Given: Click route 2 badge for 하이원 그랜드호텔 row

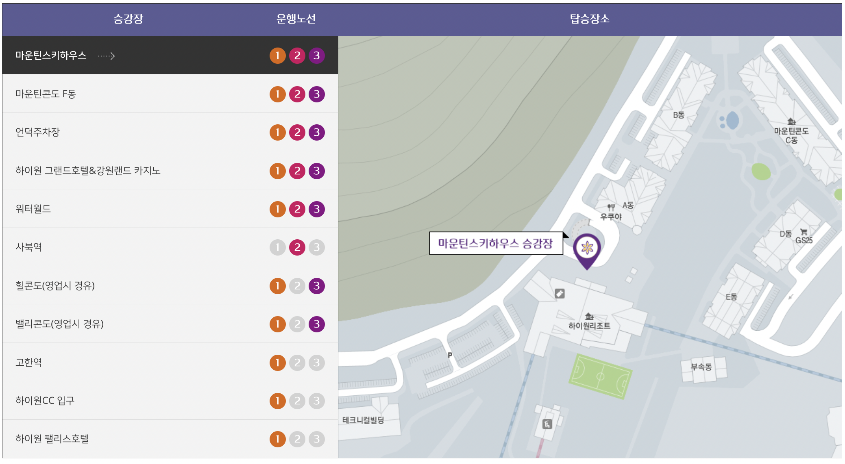Looking at the screenshot, I should (297, 171).
